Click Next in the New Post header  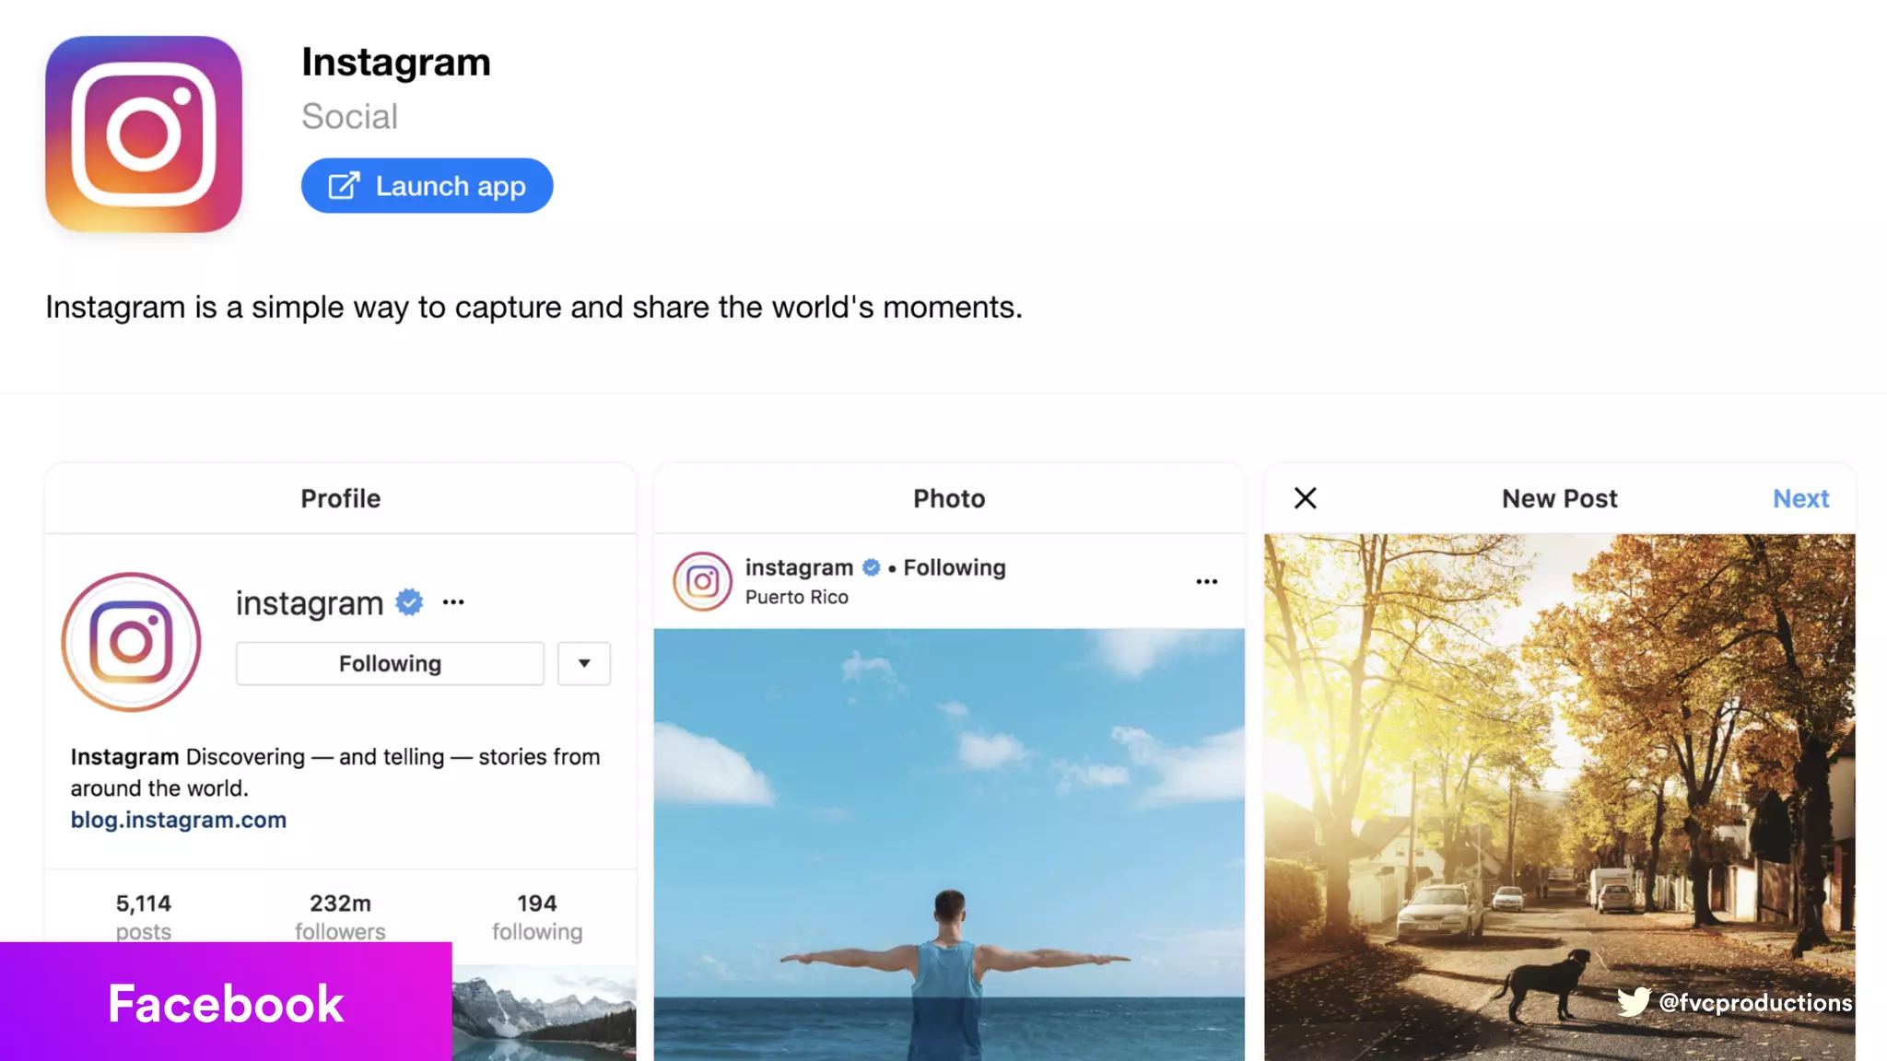point(1800,498)
